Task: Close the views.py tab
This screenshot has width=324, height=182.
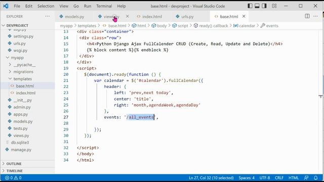Action: 128,16
